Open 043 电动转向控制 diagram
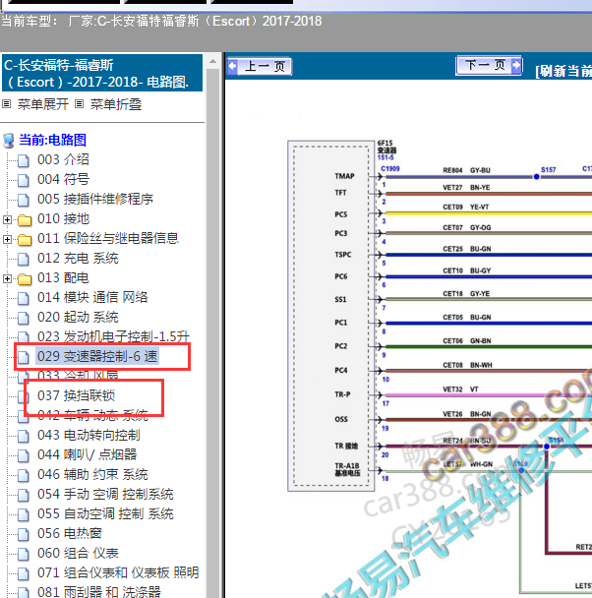 tap(89, 435)
